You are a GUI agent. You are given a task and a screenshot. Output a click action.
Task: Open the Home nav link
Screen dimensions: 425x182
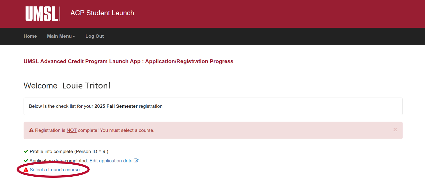point(30,36)
